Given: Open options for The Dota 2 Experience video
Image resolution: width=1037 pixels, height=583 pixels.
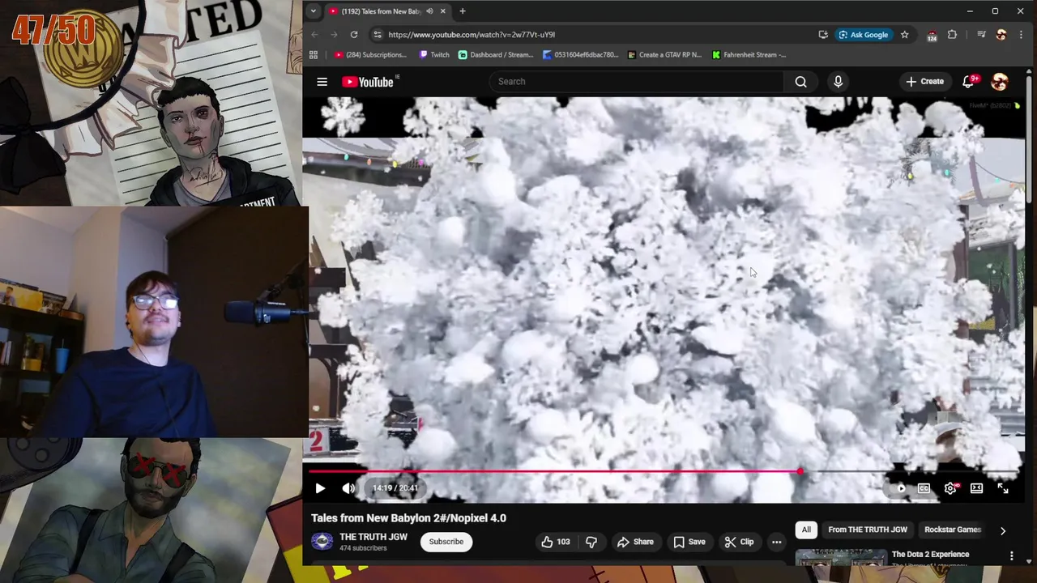Looking at the screenshot, I should (x=1011, y=555).
